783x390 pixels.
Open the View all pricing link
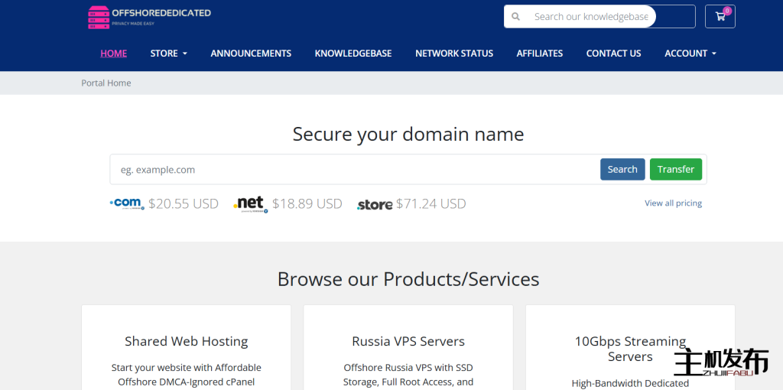click(673, 203)
